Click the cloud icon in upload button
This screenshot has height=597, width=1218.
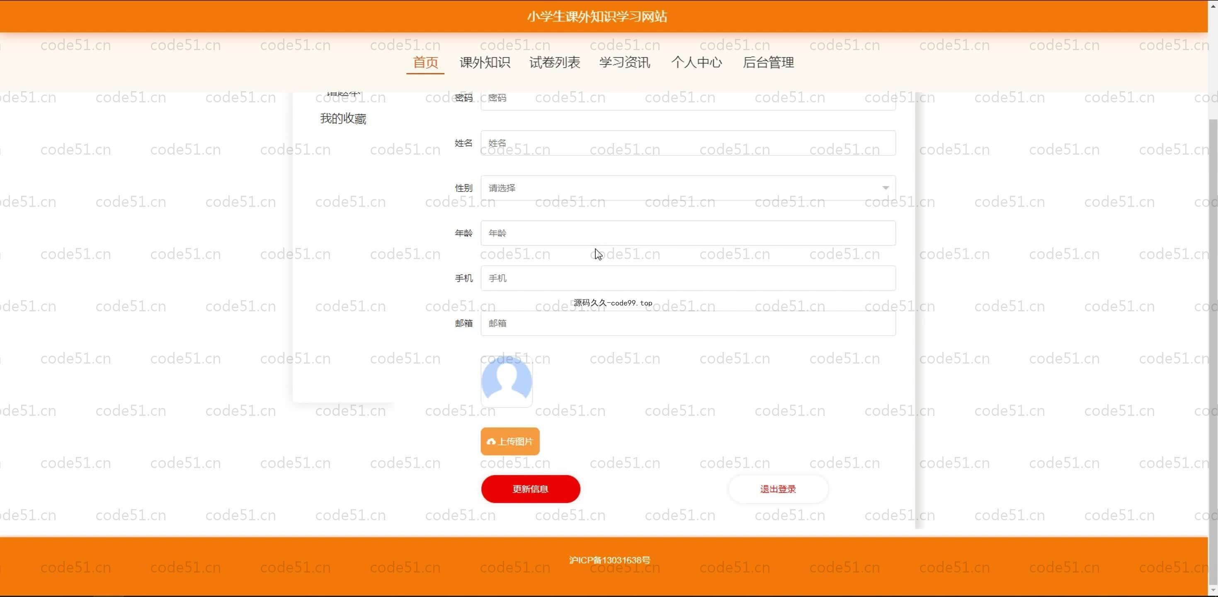pos(491,442)
